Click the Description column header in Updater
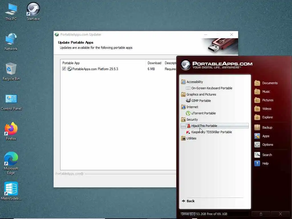Image resolution: width=292 pixels, height=219 pixels. click(x=170, y=63)
